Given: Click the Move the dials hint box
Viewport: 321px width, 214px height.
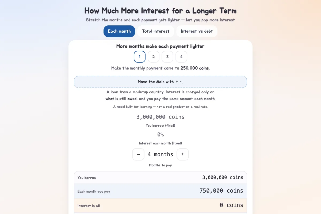Looking at the screenshot, I should (160, 82).
